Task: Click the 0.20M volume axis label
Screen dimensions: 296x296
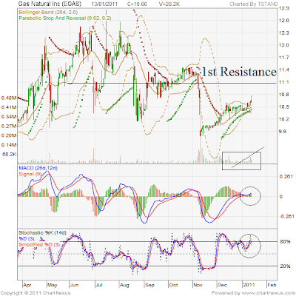Action: (x=9, y=135)
